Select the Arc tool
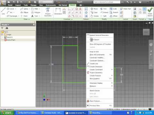Viewport: 154px width, 115px height. click(10, 12)
